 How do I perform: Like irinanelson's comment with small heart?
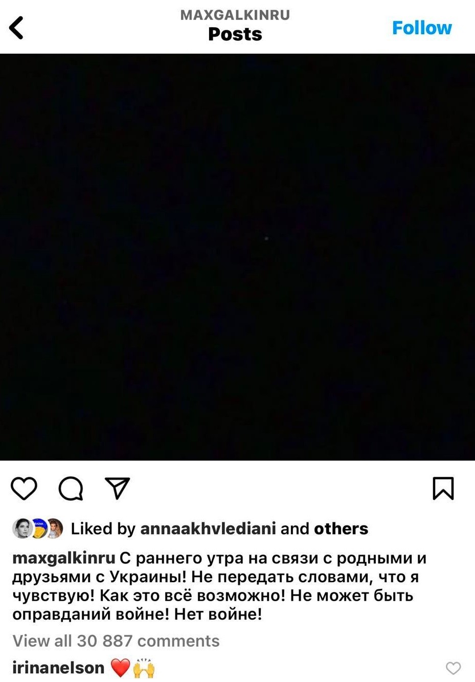tap(453, 668)
